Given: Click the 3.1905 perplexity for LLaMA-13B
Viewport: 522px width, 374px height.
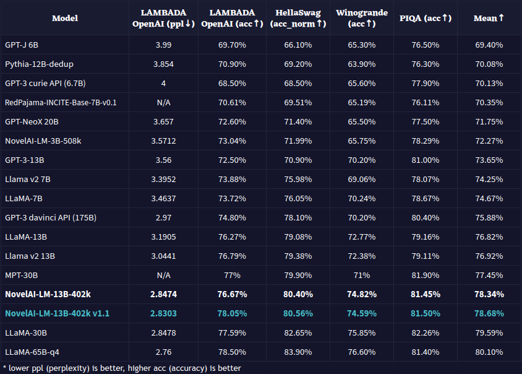Looking at the screenshot, I should pos(163,237).
